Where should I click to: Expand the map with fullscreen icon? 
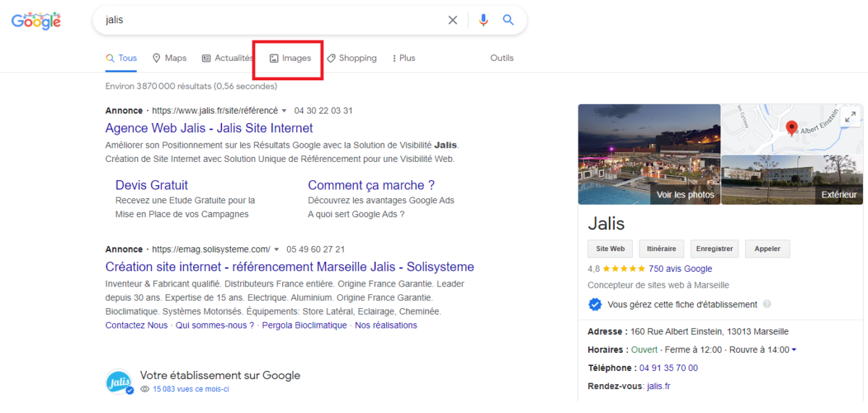[x=850, y=116]
